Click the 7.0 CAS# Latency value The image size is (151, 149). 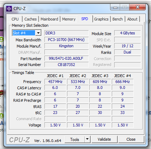click(x=78, y=88)
